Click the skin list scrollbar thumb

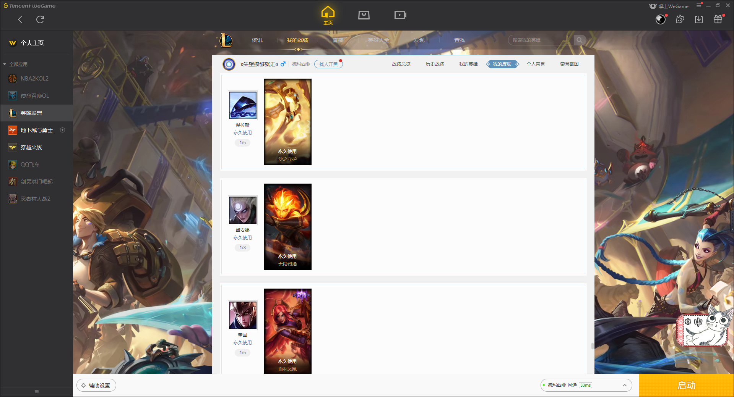[593, 346]
